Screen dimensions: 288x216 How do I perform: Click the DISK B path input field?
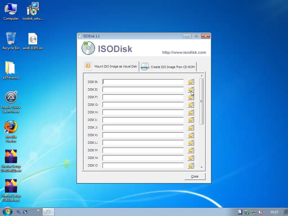click(x=143, y=82)
